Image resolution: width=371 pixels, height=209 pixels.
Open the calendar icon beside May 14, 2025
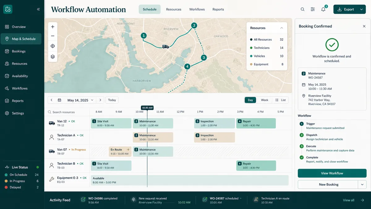tap(59, 100)
